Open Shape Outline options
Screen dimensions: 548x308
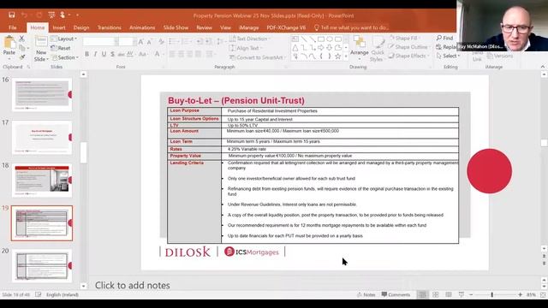point(409,47)
